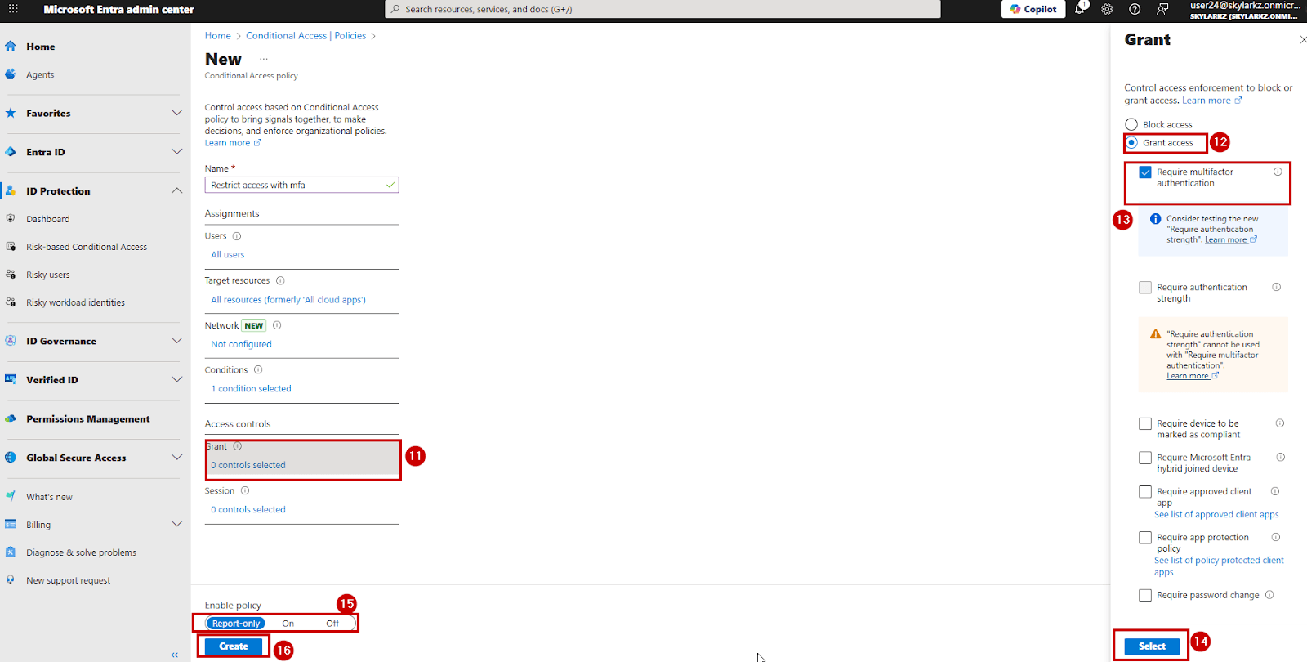The height and width of the screenshot is (662, 1307).
Task: Click the Risky workload identities icon
Action: pos(11,302)
